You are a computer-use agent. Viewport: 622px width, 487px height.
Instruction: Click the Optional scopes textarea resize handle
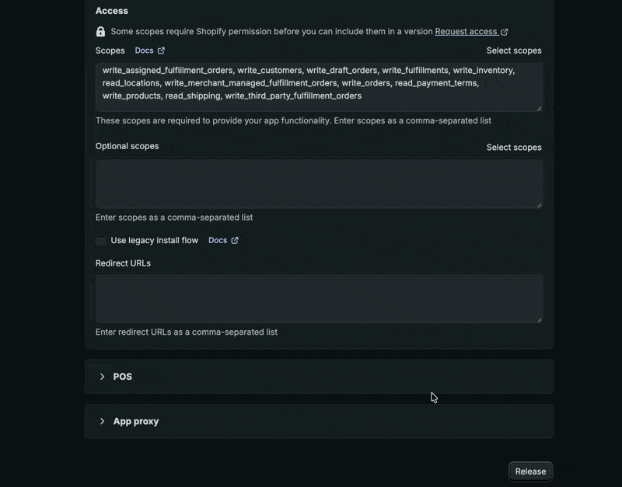(539, 205)
